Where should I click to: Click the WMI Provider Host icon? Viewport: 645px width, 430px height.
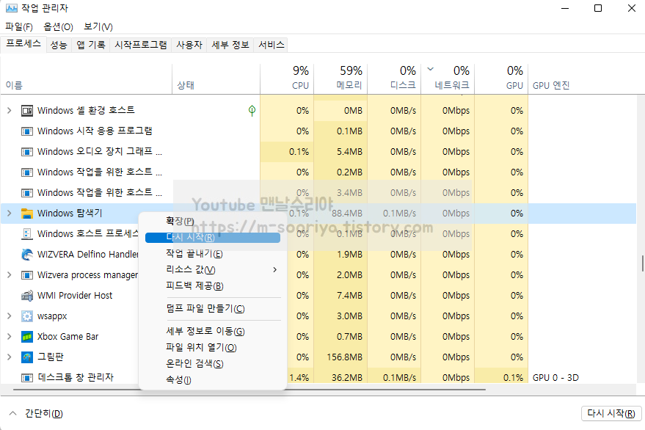pos(27,296)
